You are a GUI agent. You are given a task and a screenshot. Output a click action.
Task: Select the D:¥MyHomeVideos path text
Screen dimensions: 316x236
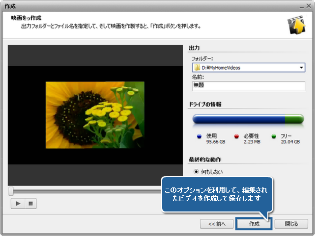(221, 68)
